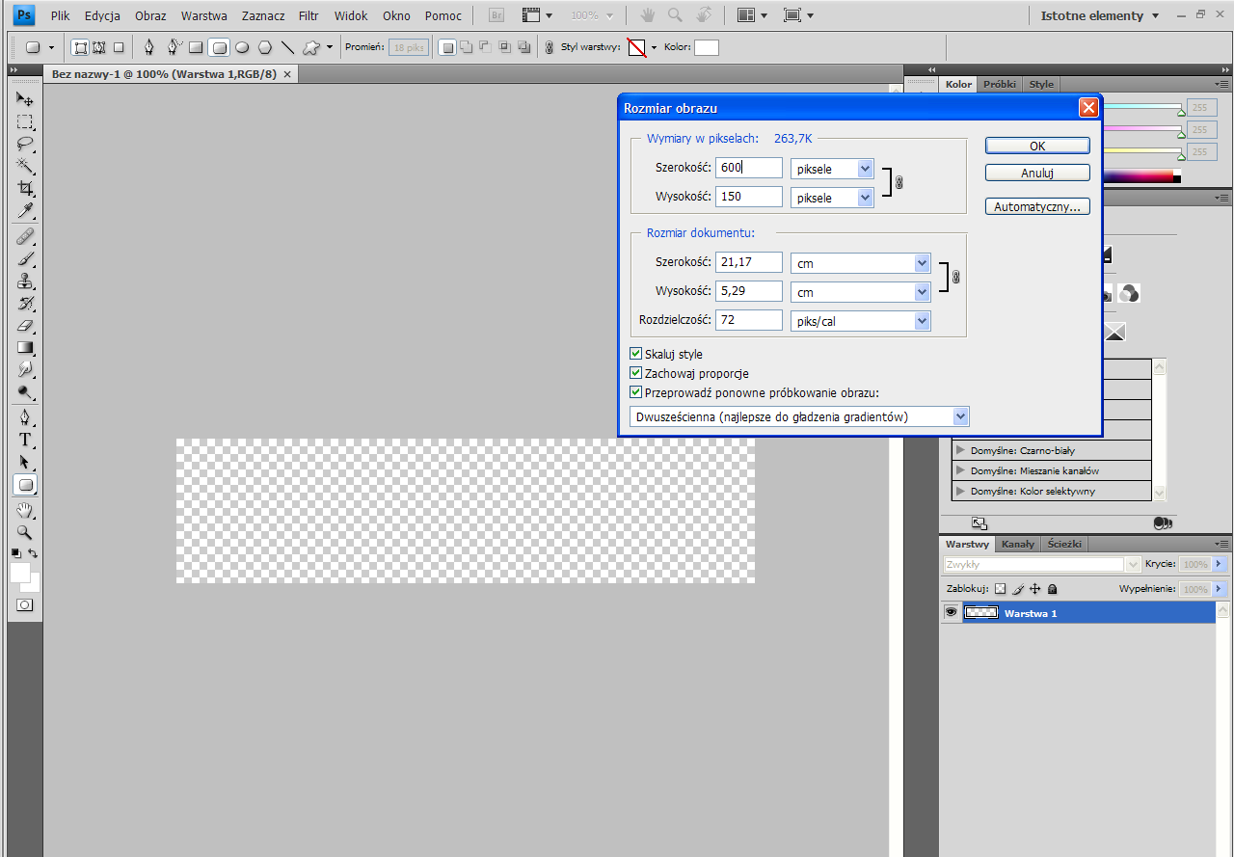Open the Plik menu
The height and width of the screenshot is (857, 1234).
(x=60, y=15)
